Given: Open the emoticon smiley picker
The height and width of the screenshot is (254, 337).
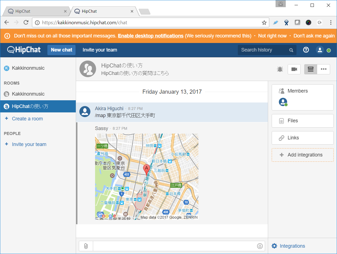Looking at the screenshot, I should coord(260,246).
